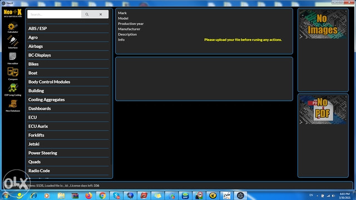Focus the Search text field
The height and width of the screenshot is (200, 356).
tap(55, 14)
